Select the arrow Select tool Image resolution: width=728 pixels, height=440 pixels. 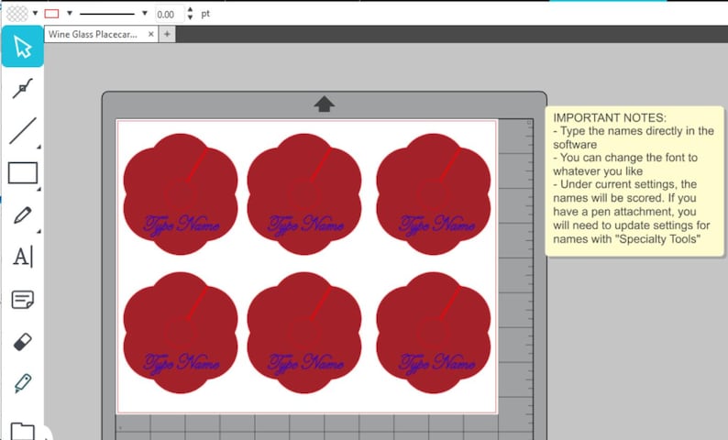(x=22, y=47)
